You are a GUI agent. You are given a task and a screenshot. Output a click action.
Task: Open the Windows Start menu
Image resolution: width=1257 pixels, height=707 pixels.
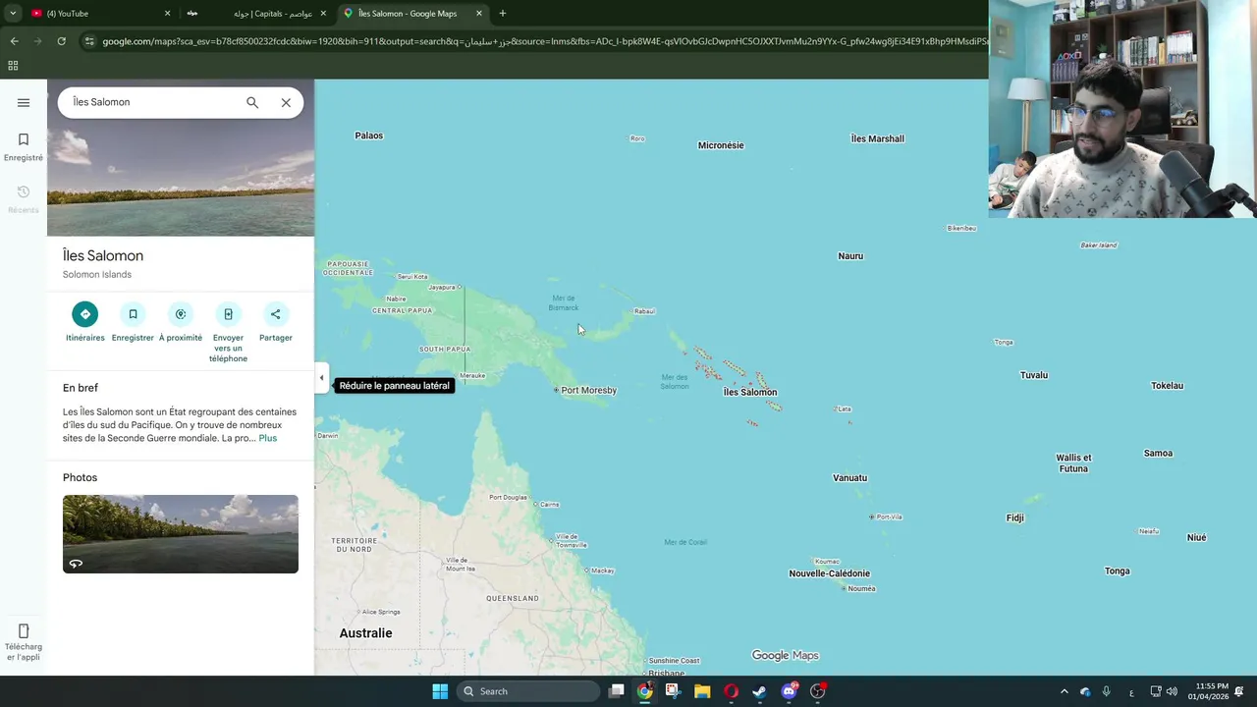coord(440,691)
